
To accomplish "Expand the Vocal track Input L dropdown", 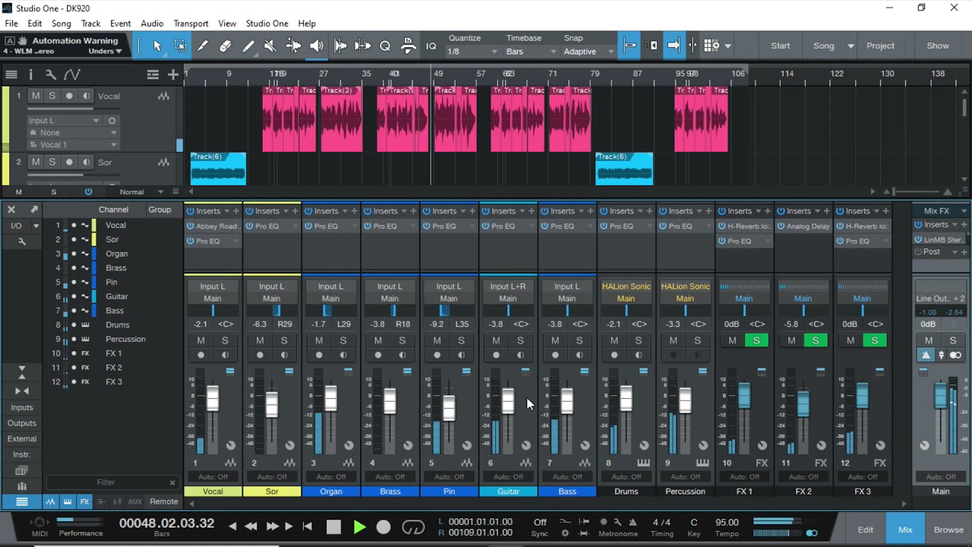I will [x=64, y=121].
